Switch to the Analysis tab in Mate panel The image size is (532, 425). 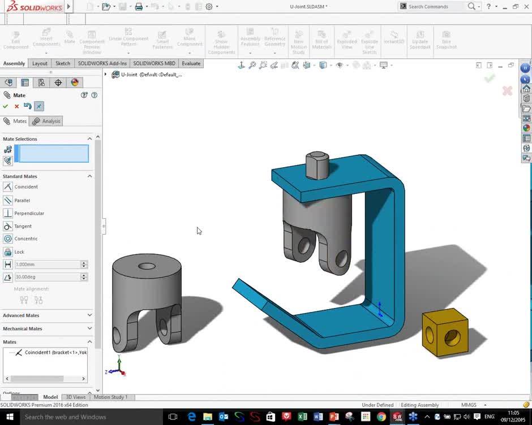(x=50, y=120)
